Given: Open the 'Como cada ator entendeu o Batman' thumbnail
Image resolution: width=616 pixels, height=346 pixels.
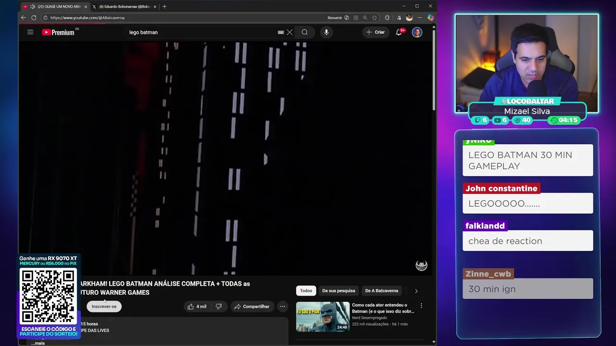Looking at the screenshot, I should click(322, 317).
